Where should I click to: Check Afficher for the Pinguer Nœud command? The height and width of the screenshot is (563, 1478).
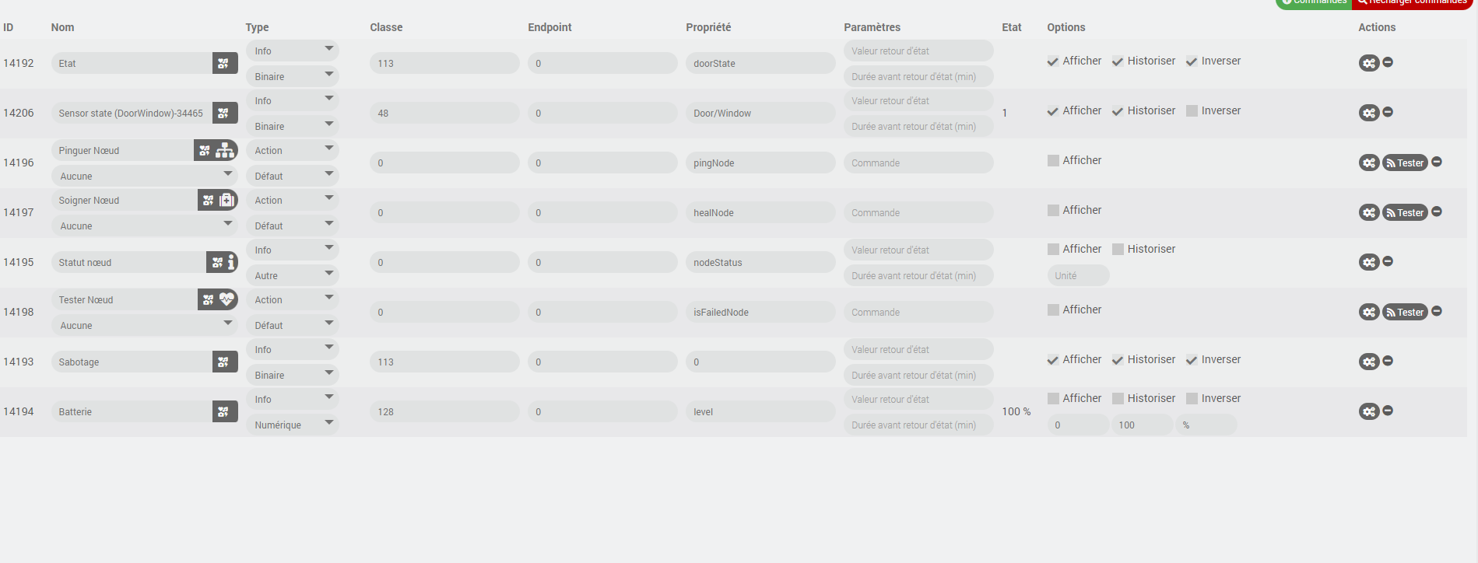[x=1053, y=161]
